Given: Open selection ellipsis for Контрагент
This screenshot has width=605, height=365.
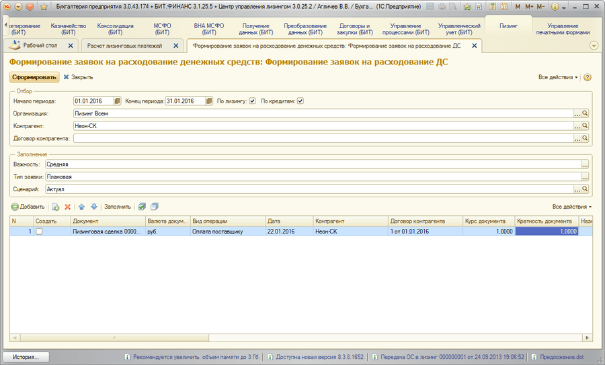Looking at the screenshot, I should pos(577,126).
